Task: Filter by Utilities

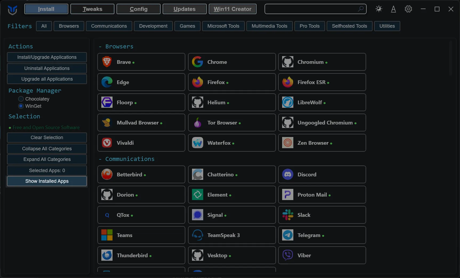Action: tap(387, 26)
